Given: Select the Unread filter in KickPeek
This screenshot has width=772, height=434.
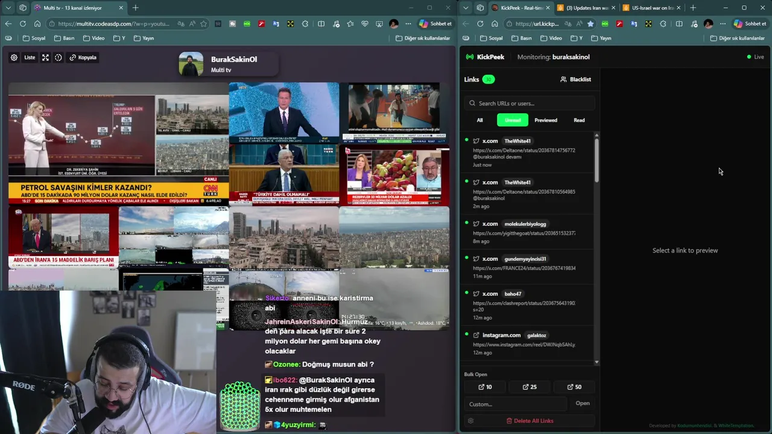Looking at the screenshot, I should [513, 120].
